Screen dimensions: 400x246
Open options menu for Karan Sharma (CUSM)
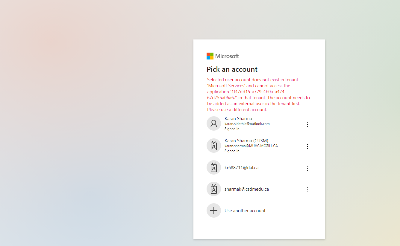tap(307, 146)
